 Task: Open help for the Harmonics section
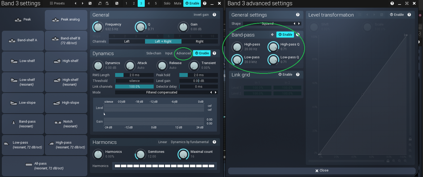[214, 142]
